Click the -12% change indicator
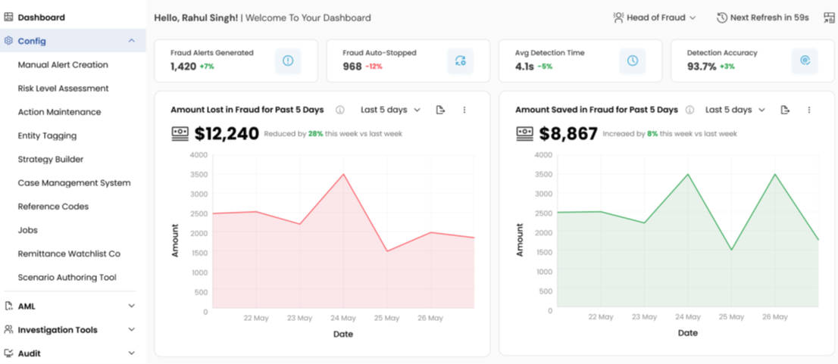 pyautogui.click(x=374, y=67)
